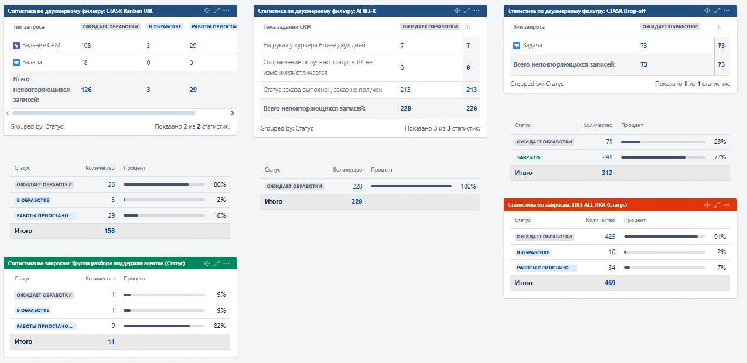Click the 425 count in ПВЗ ALL JIRA
Image resolution: width=747 pixels, height=363 pixels.
click(610, 237)
